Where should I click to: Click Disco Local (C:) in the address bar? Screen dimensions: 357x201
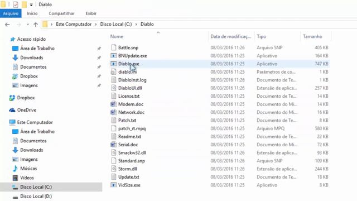[116, 24]
